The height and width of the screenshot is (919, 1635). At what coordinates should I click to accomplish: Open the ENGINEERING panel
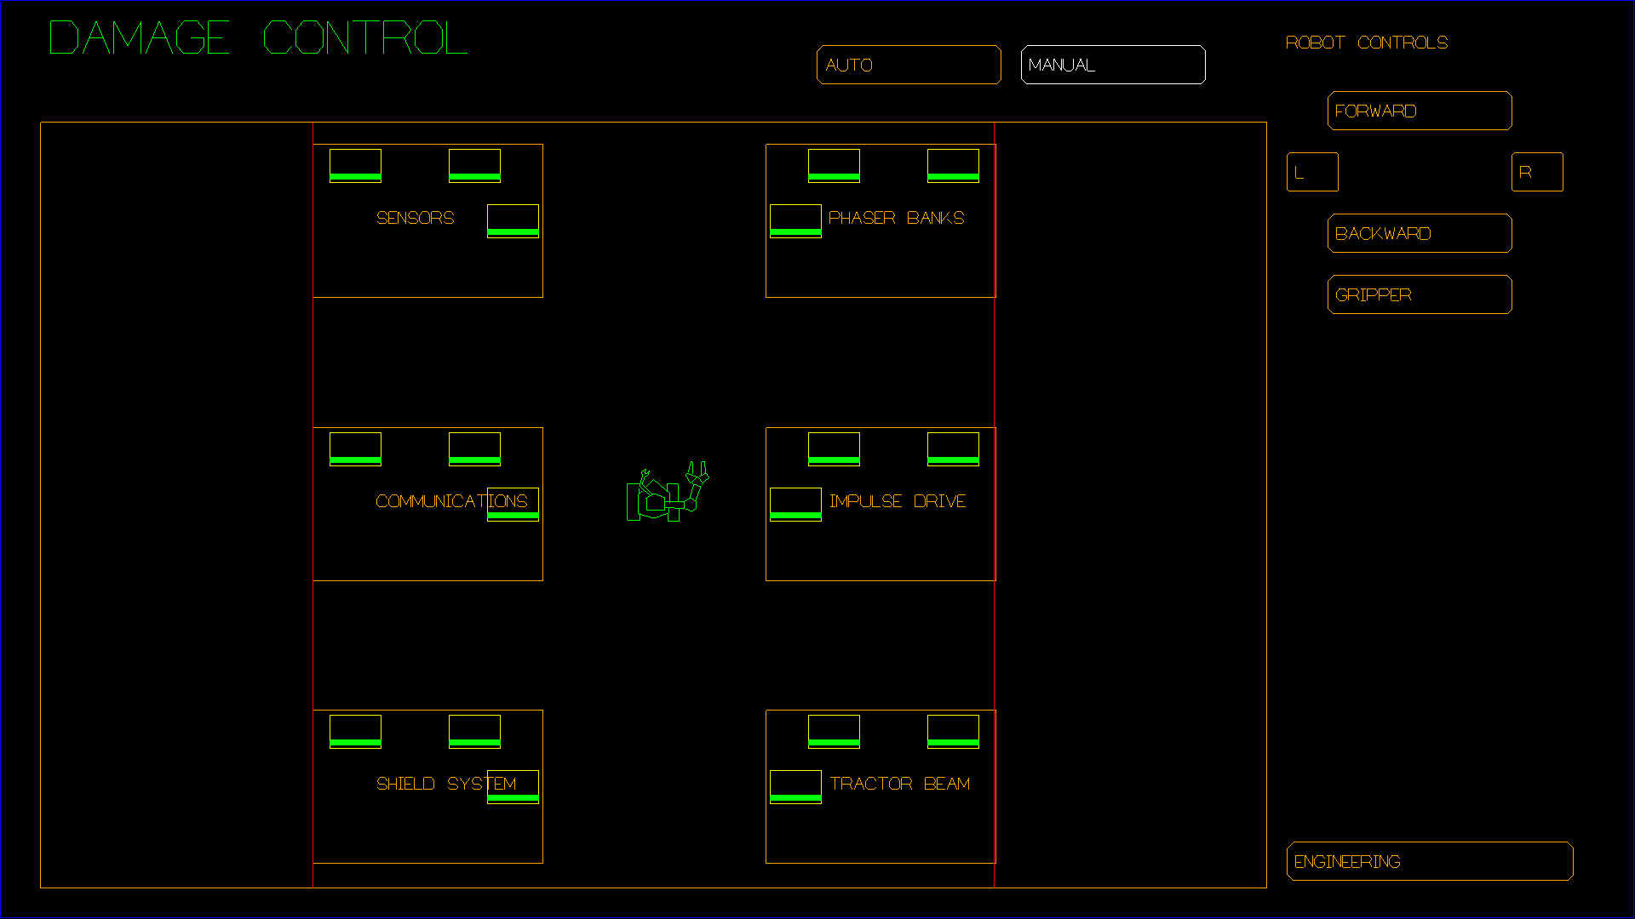1431,860
